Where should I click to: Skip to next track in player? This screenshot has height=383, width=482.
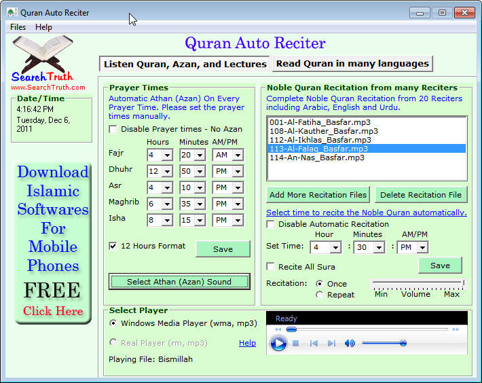tap(331, 343)
